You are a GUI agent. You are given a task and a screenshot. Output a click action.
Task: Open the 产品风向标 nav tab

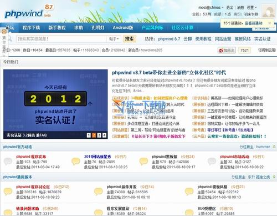(152, 28)
